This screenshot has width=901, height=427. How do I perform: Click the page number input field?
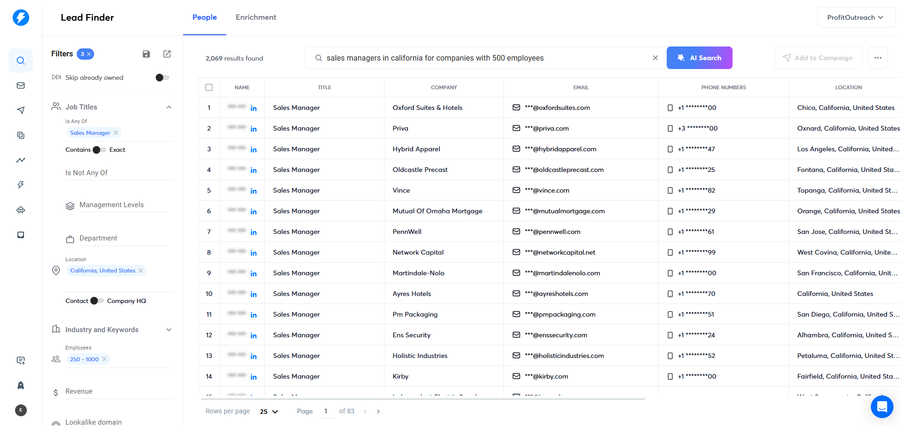point(326,411)
